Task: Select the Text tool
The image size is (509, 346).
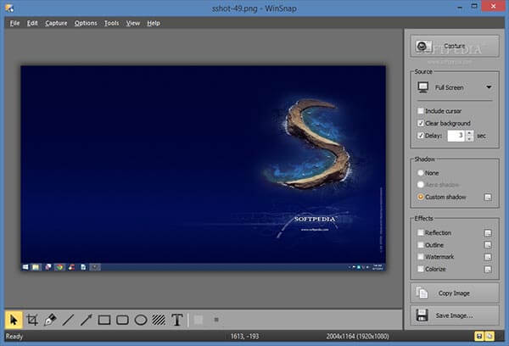Action: tap(177, 320)
